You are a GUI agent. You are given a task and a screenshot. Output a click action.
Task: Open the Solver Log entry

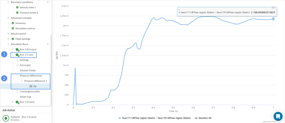tap(25, 97)
